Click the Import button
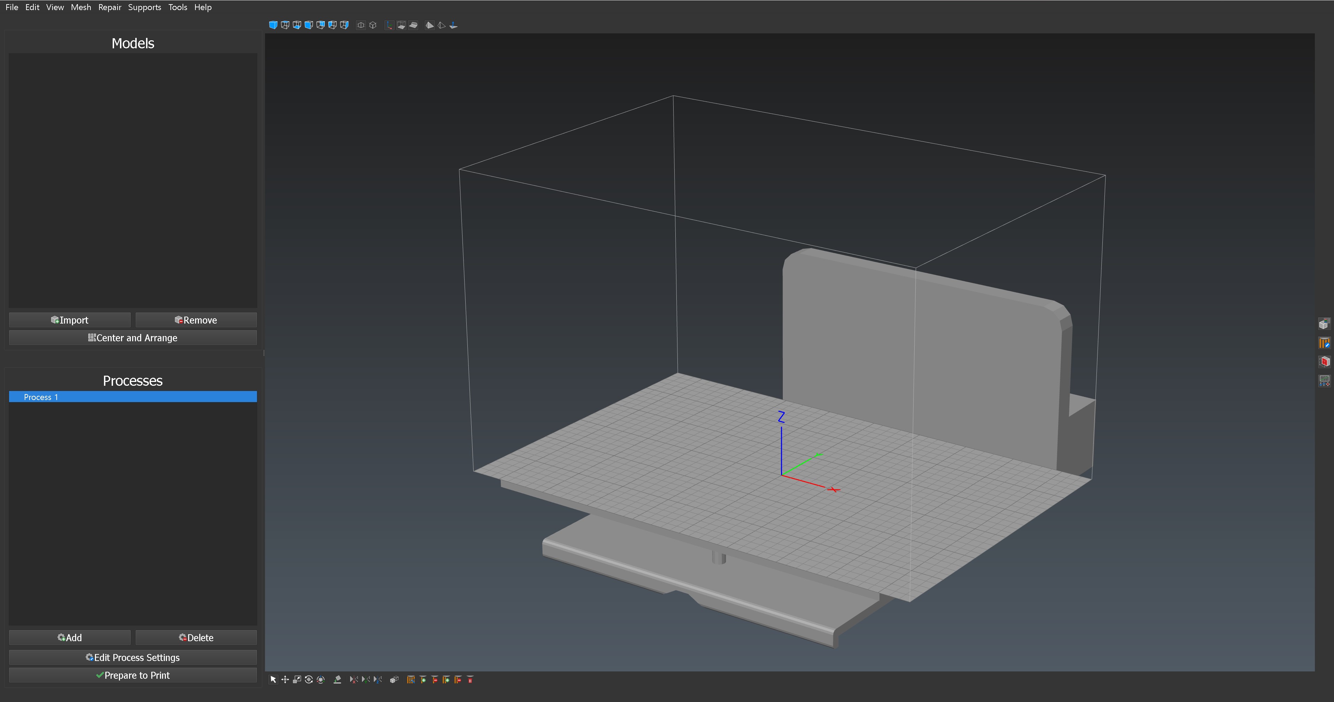1334x702 pixels. pyautogui.click(x=70, y=320)
